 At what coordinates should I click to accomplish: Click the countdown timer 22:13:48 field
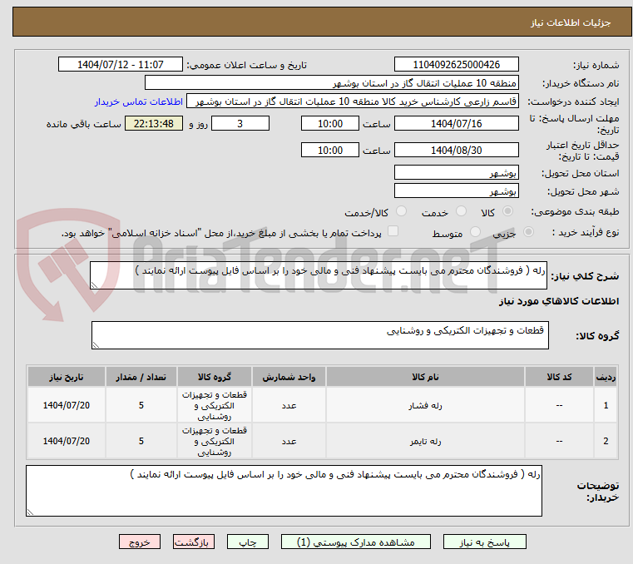(154, 124)
